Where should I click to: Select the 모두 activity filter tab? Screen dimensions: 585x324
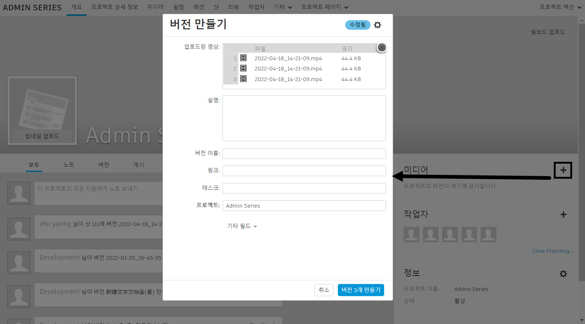pos(34,165)
